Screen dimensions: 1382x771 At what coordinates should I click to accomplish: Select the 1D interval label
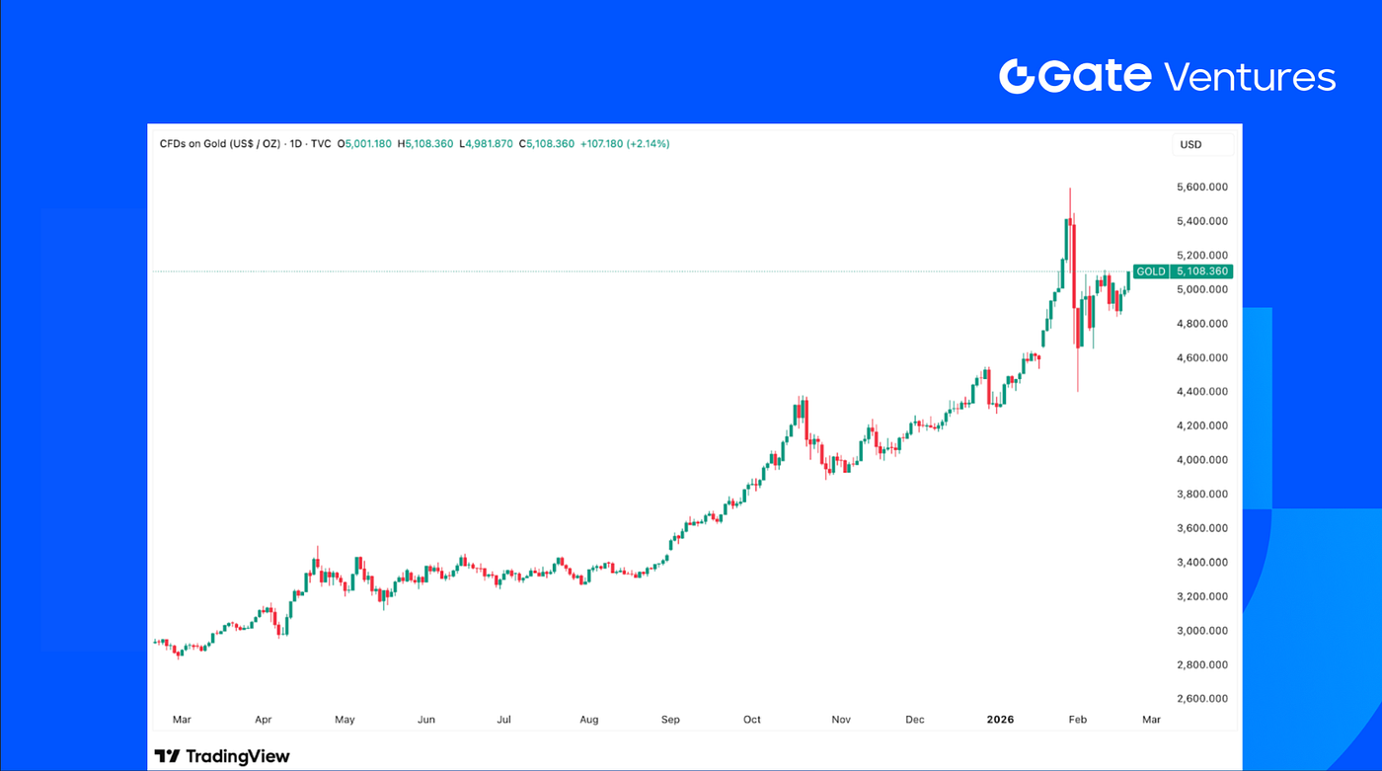tap(295, 144)
